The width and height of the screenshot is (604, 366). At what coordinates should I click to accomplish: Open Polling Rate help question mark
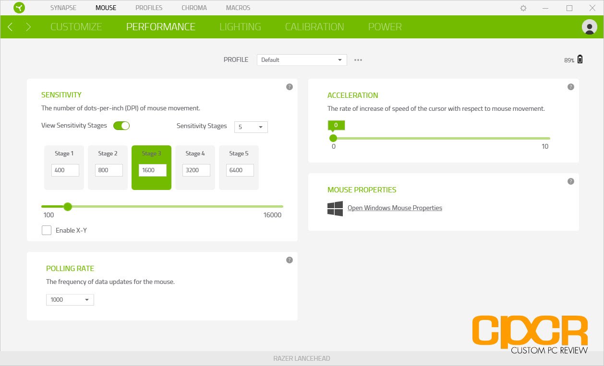pos(289,260)
